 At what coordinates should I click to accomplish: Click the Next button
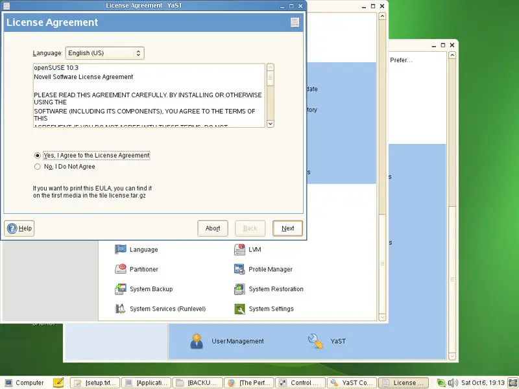tap(287, 228)
